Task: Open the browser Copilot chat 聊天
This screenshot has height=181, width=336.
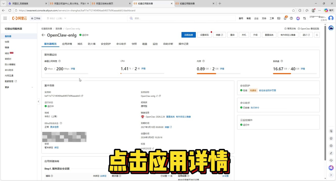Action: pos(329,10)
